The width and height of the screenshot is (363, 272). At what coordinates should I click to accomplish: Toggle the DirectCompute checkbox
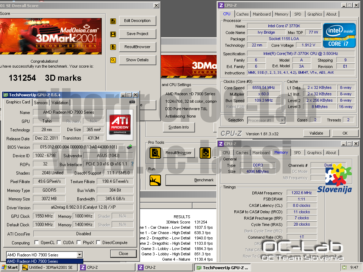pyautogui.click(x=99, y=242)
